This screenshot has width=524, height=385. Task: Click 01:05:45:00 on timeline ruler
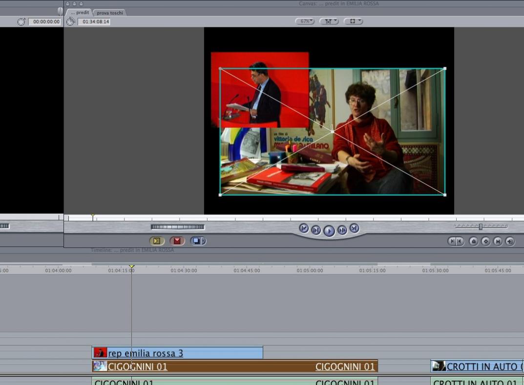pyautogui.click(x=498, y=270)
